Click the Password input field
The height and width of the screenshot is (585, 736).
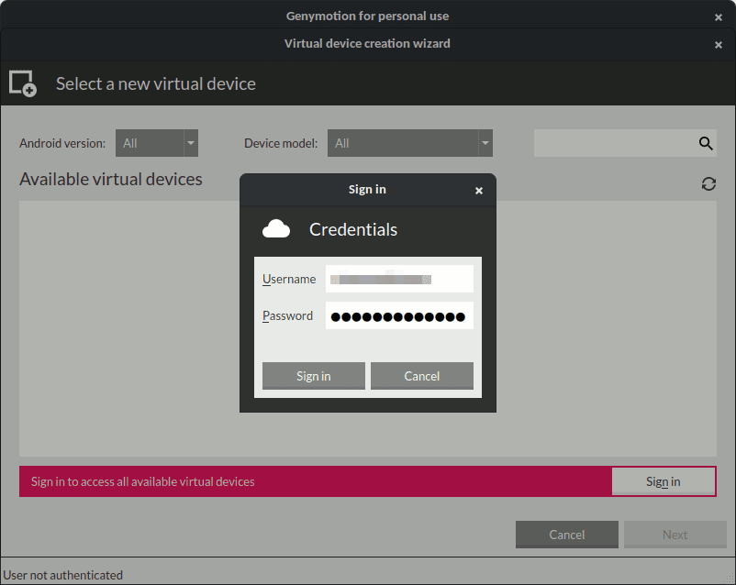point(399,315)
